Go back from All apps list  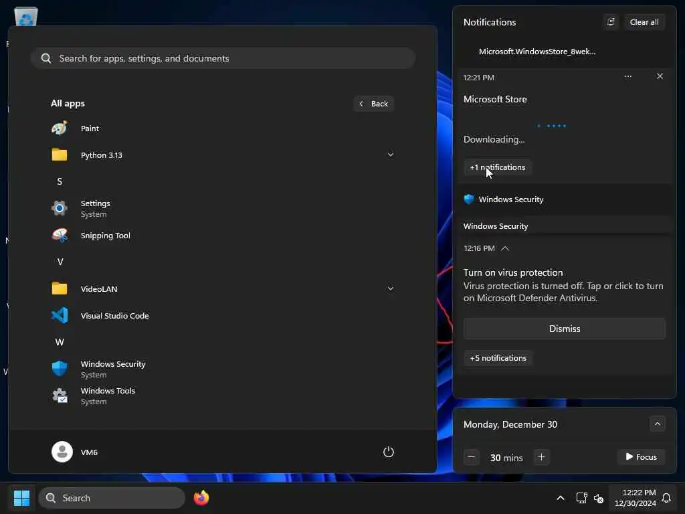pos(374,104)
